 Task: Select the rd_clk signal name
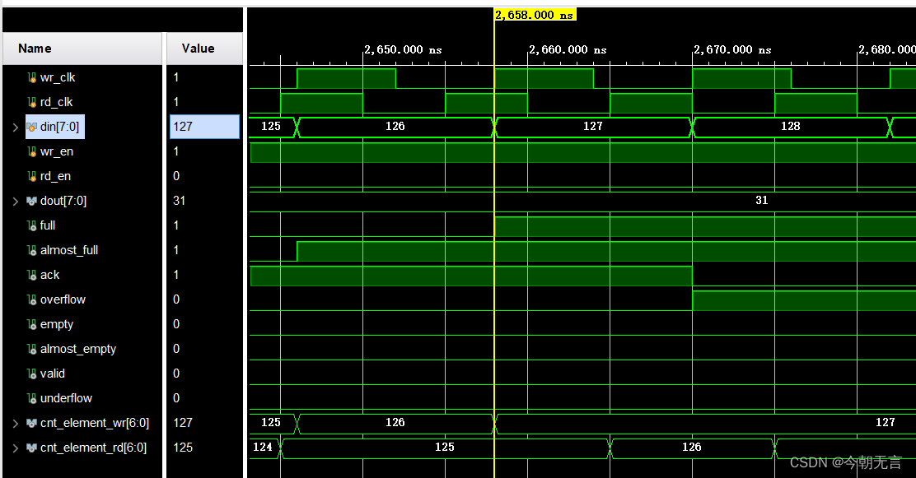coord(57,102)
